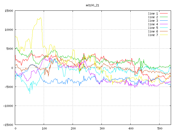Click the 500 x-axis tick label
Screen dimensions: 176x132
pos(159,128)
